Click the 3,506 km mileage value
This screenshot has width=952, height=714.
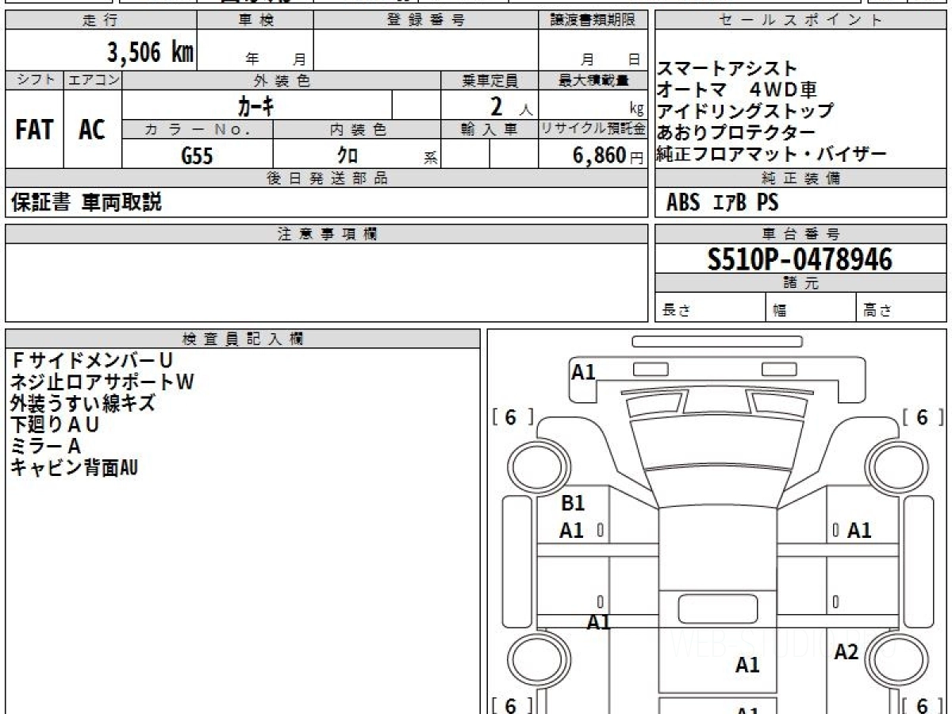pos(151,52)
